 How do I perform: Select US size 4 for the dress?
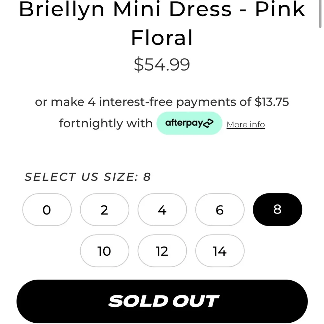(x=162, y=210)
